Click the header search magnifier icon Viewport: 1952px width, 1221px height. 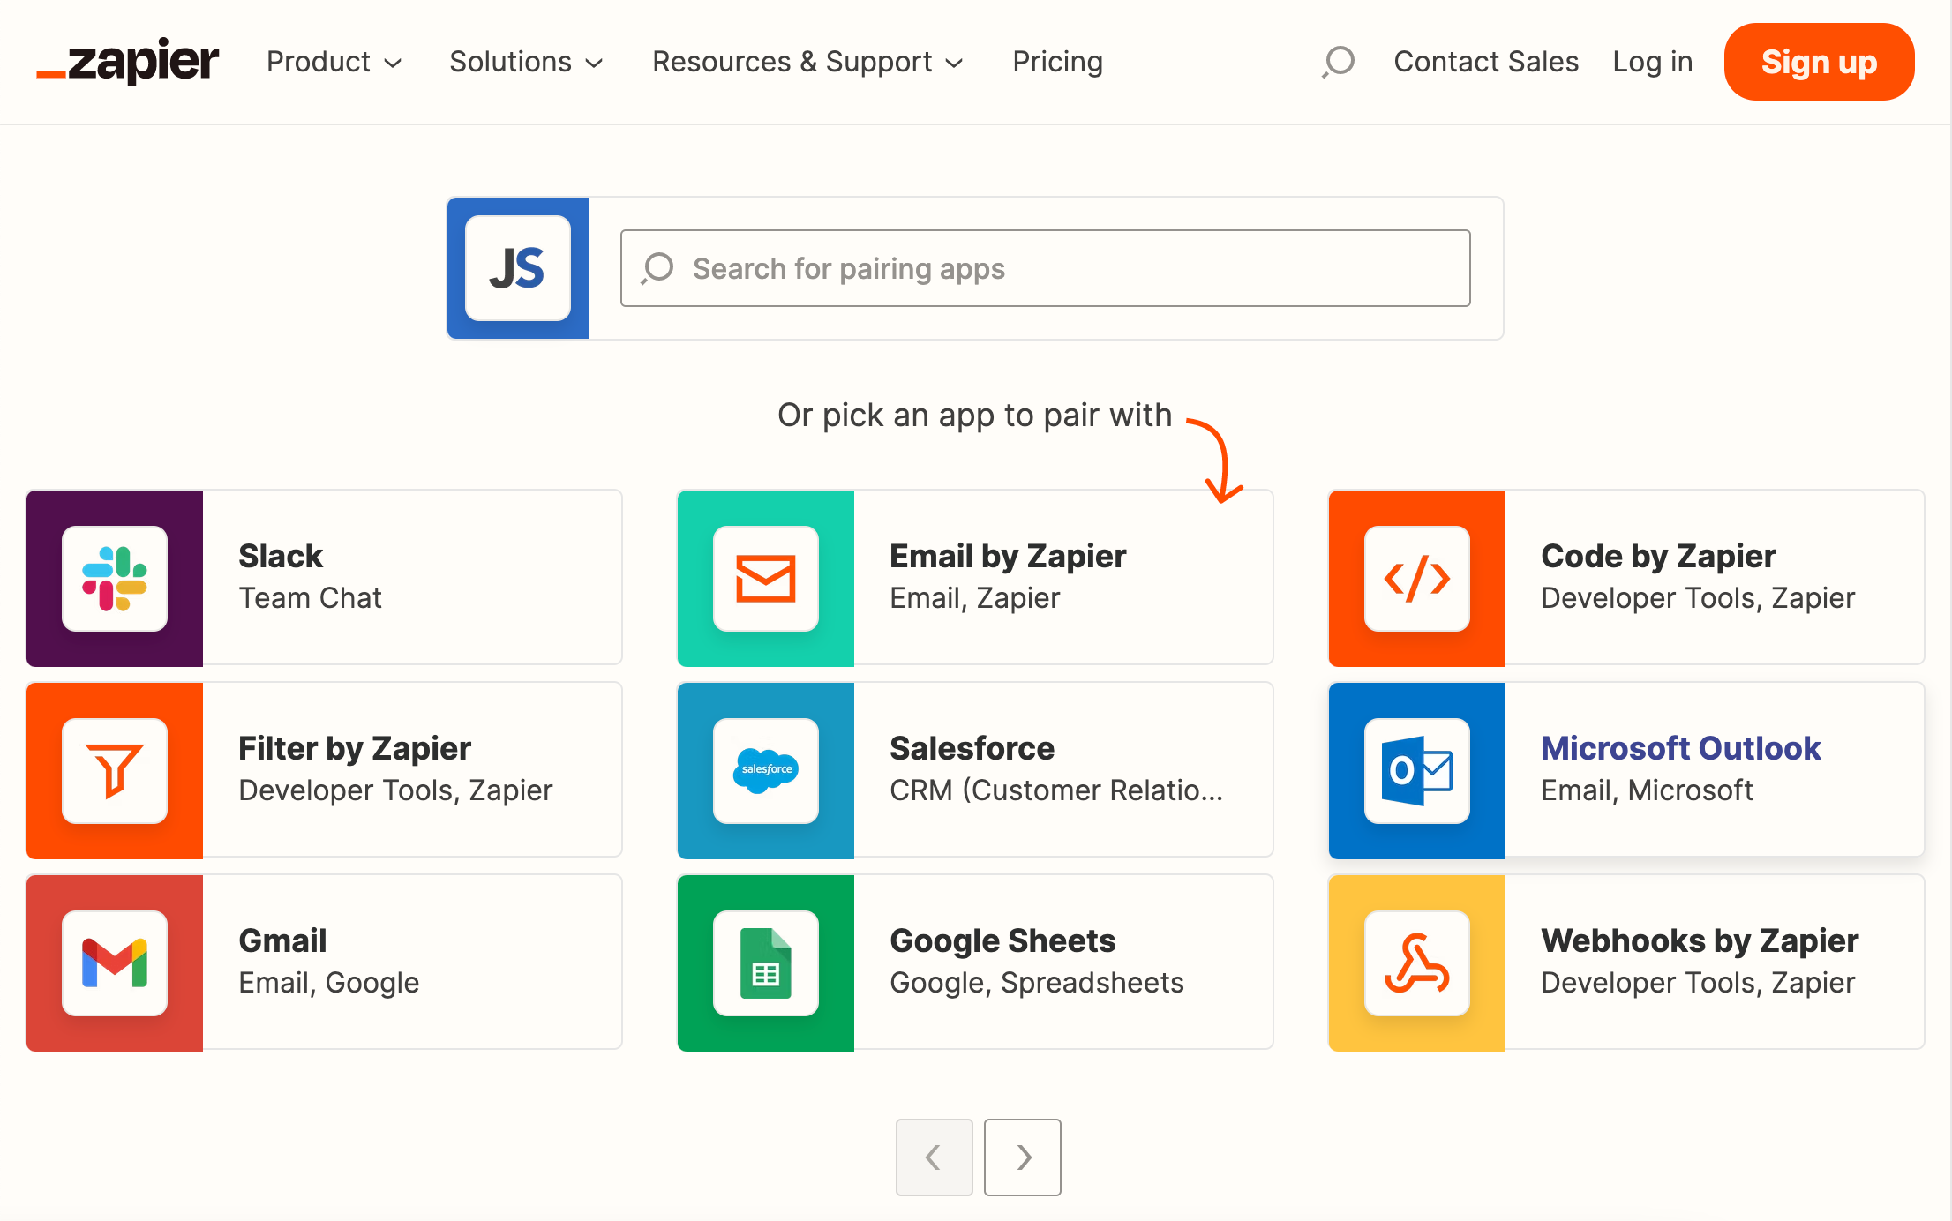coord(1338,62)
